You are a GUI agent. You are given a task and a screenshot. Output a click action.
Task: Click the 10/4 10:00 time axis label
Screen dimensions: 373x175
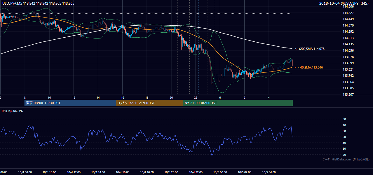(x=49, y=172)
